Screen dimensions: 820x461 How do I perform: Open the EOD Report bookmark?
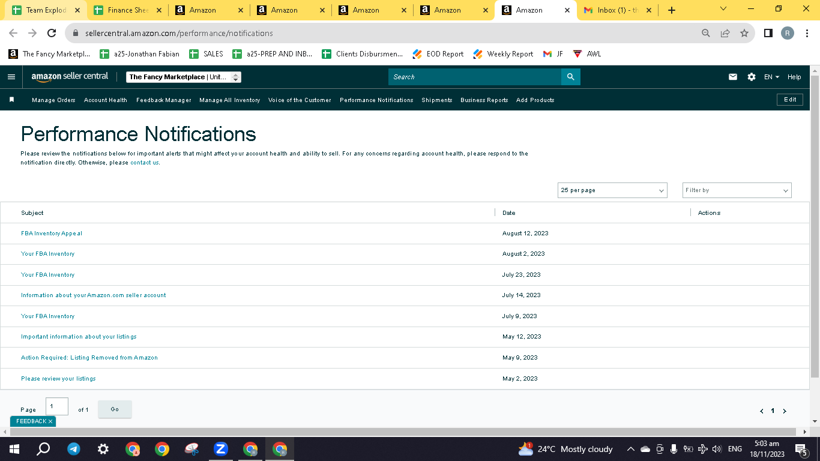click(438, 54)
